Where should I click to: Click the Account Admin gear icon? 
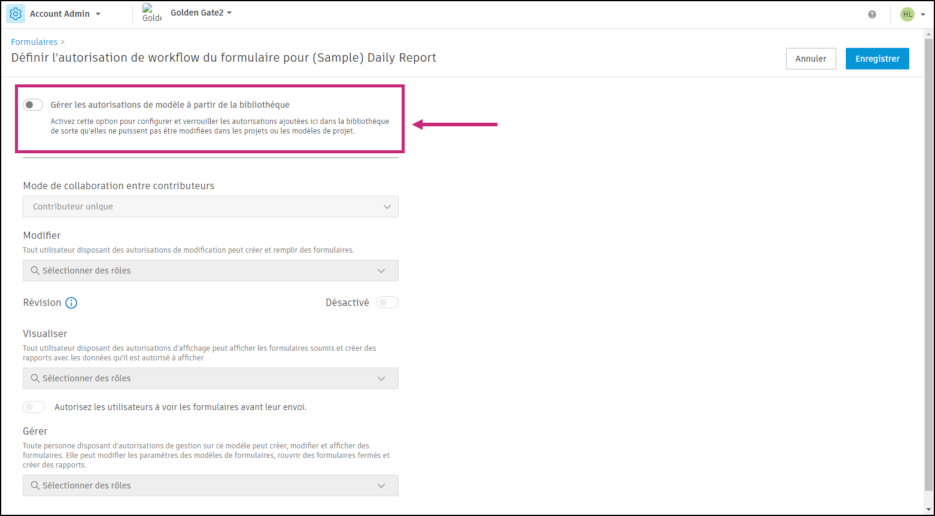tap(16, 14)
